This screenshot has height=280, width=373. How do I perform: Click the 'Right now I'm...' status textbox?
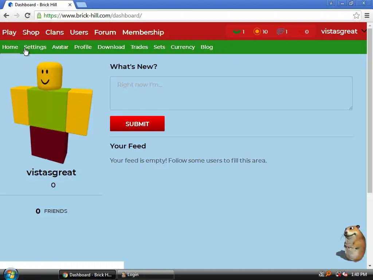pyautogui.click(x=231, y=93)
